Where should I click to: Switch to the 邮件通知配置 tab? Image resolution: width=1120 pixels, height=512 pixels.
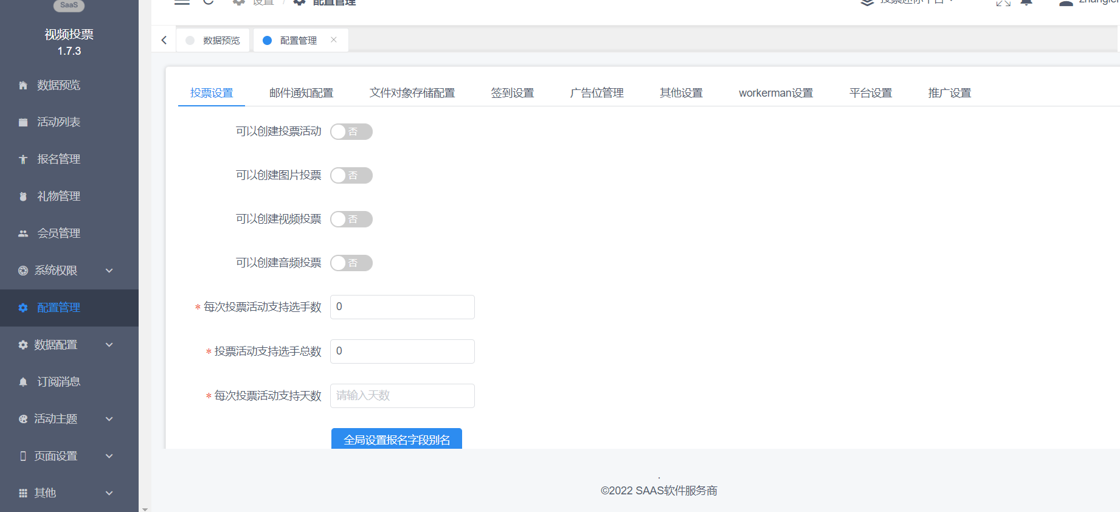coord(301,93)
